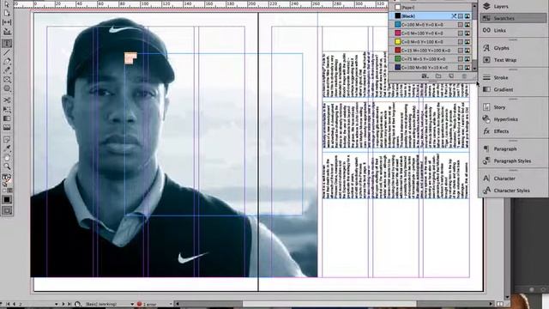549x309 pixels.
Task: Click the Fill and Stroke indicator
Action: (x=7, y=180)
